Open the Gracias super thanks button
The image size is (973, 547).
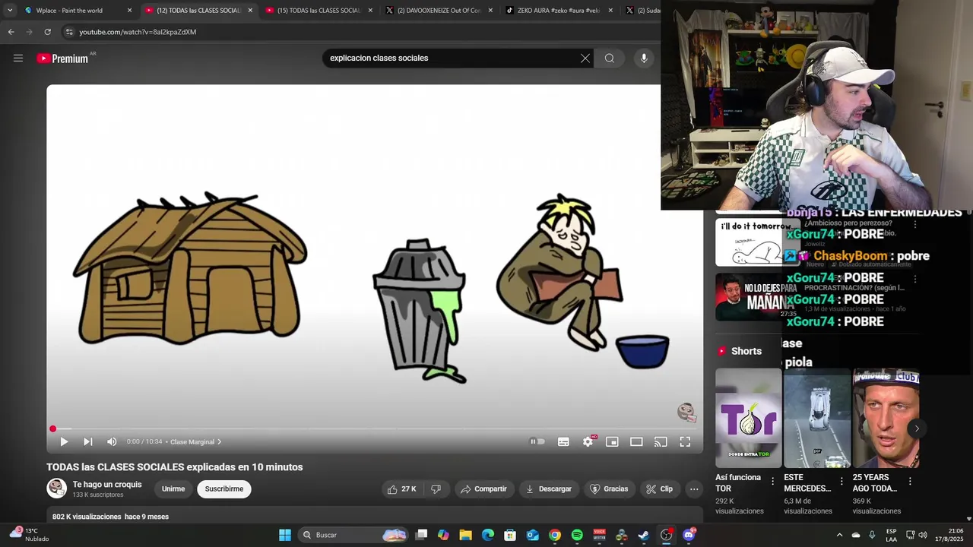point(609,489)
